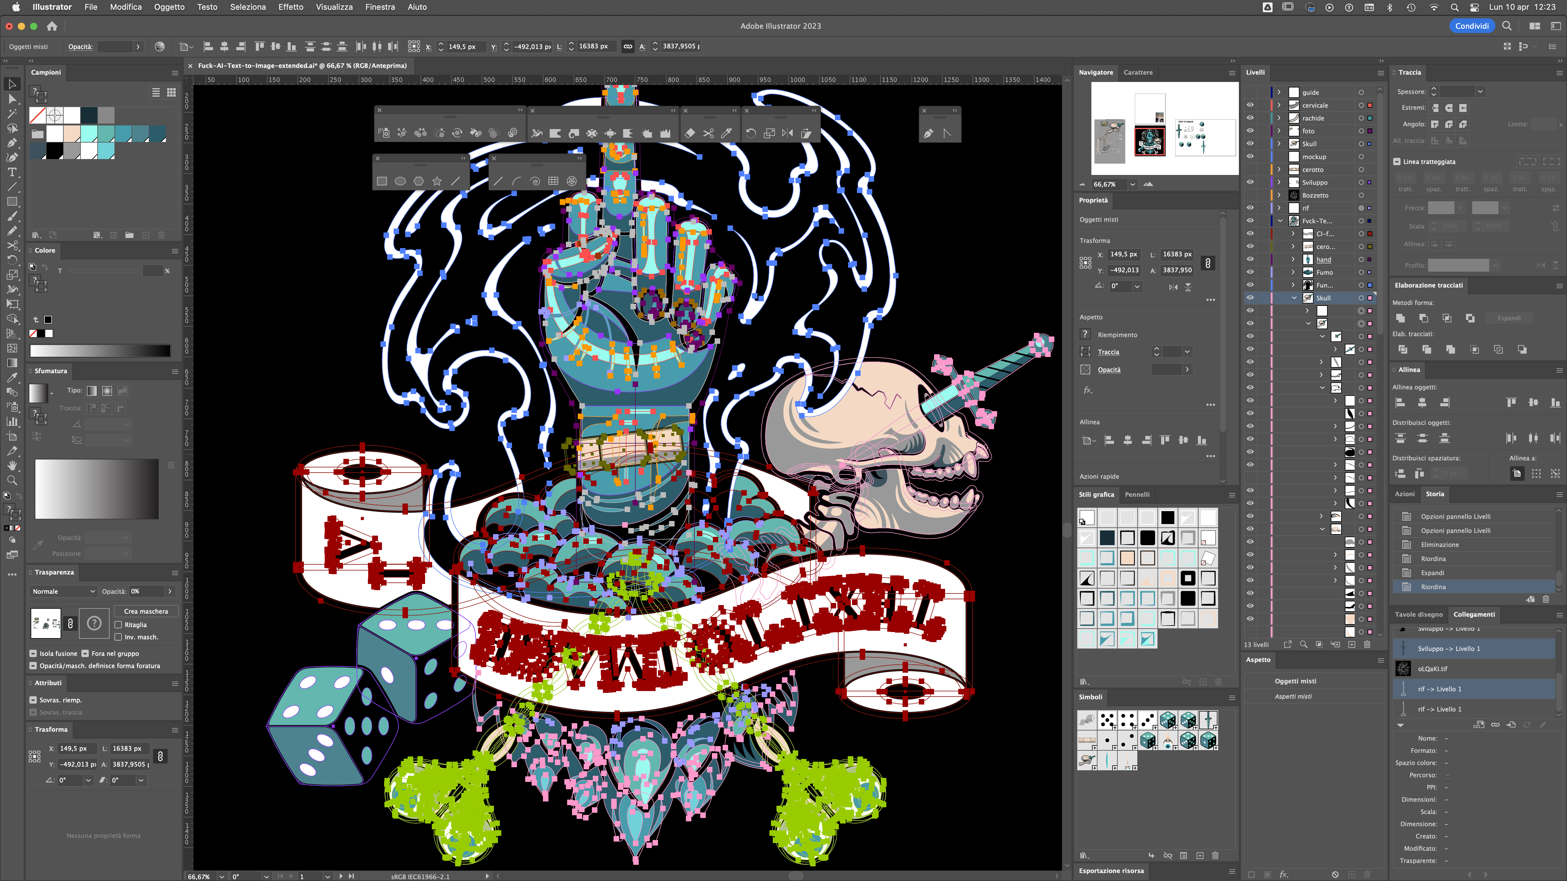Click the Condividi button
1567x881 pixels.
coord(1472,26)
